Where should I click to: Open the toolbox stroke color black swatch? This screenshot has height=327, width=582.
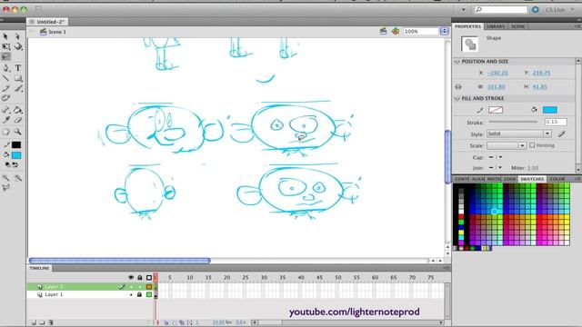16,145
